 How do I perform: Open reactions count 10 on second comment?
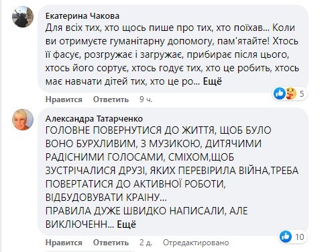[x=300, y=237]
